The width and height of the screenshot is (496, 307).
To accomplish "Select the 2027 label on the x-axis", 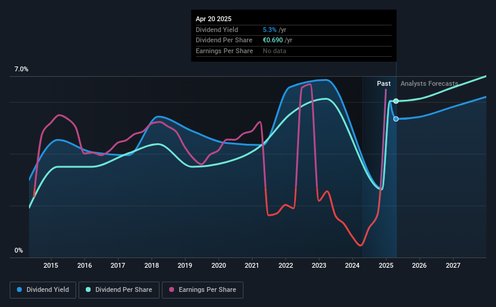I will (x=453, y=265).
